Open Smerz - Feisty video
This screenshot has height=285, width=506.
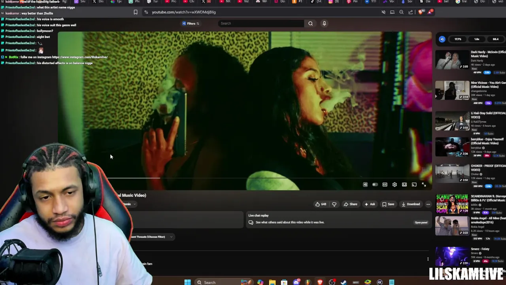pyautogui.click(x=452, y=256)
